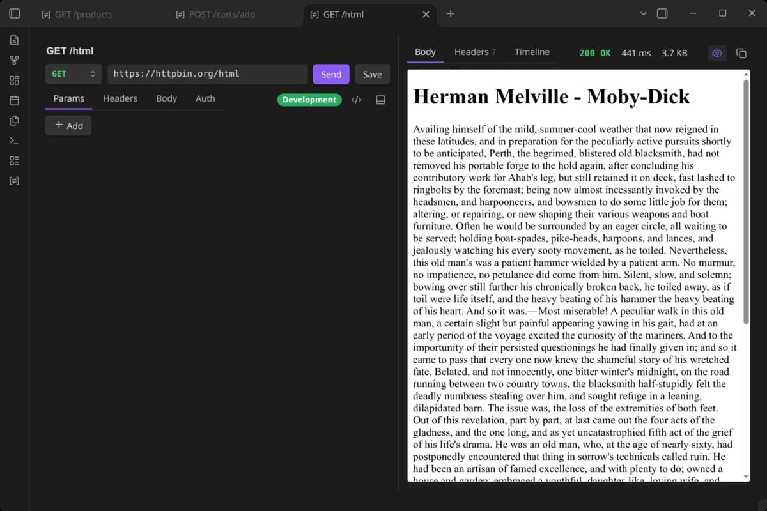Image resolution: width=767 pixels, height=511 pixels.
Task: Click the Add parameter button
Action: click(68, 125)
